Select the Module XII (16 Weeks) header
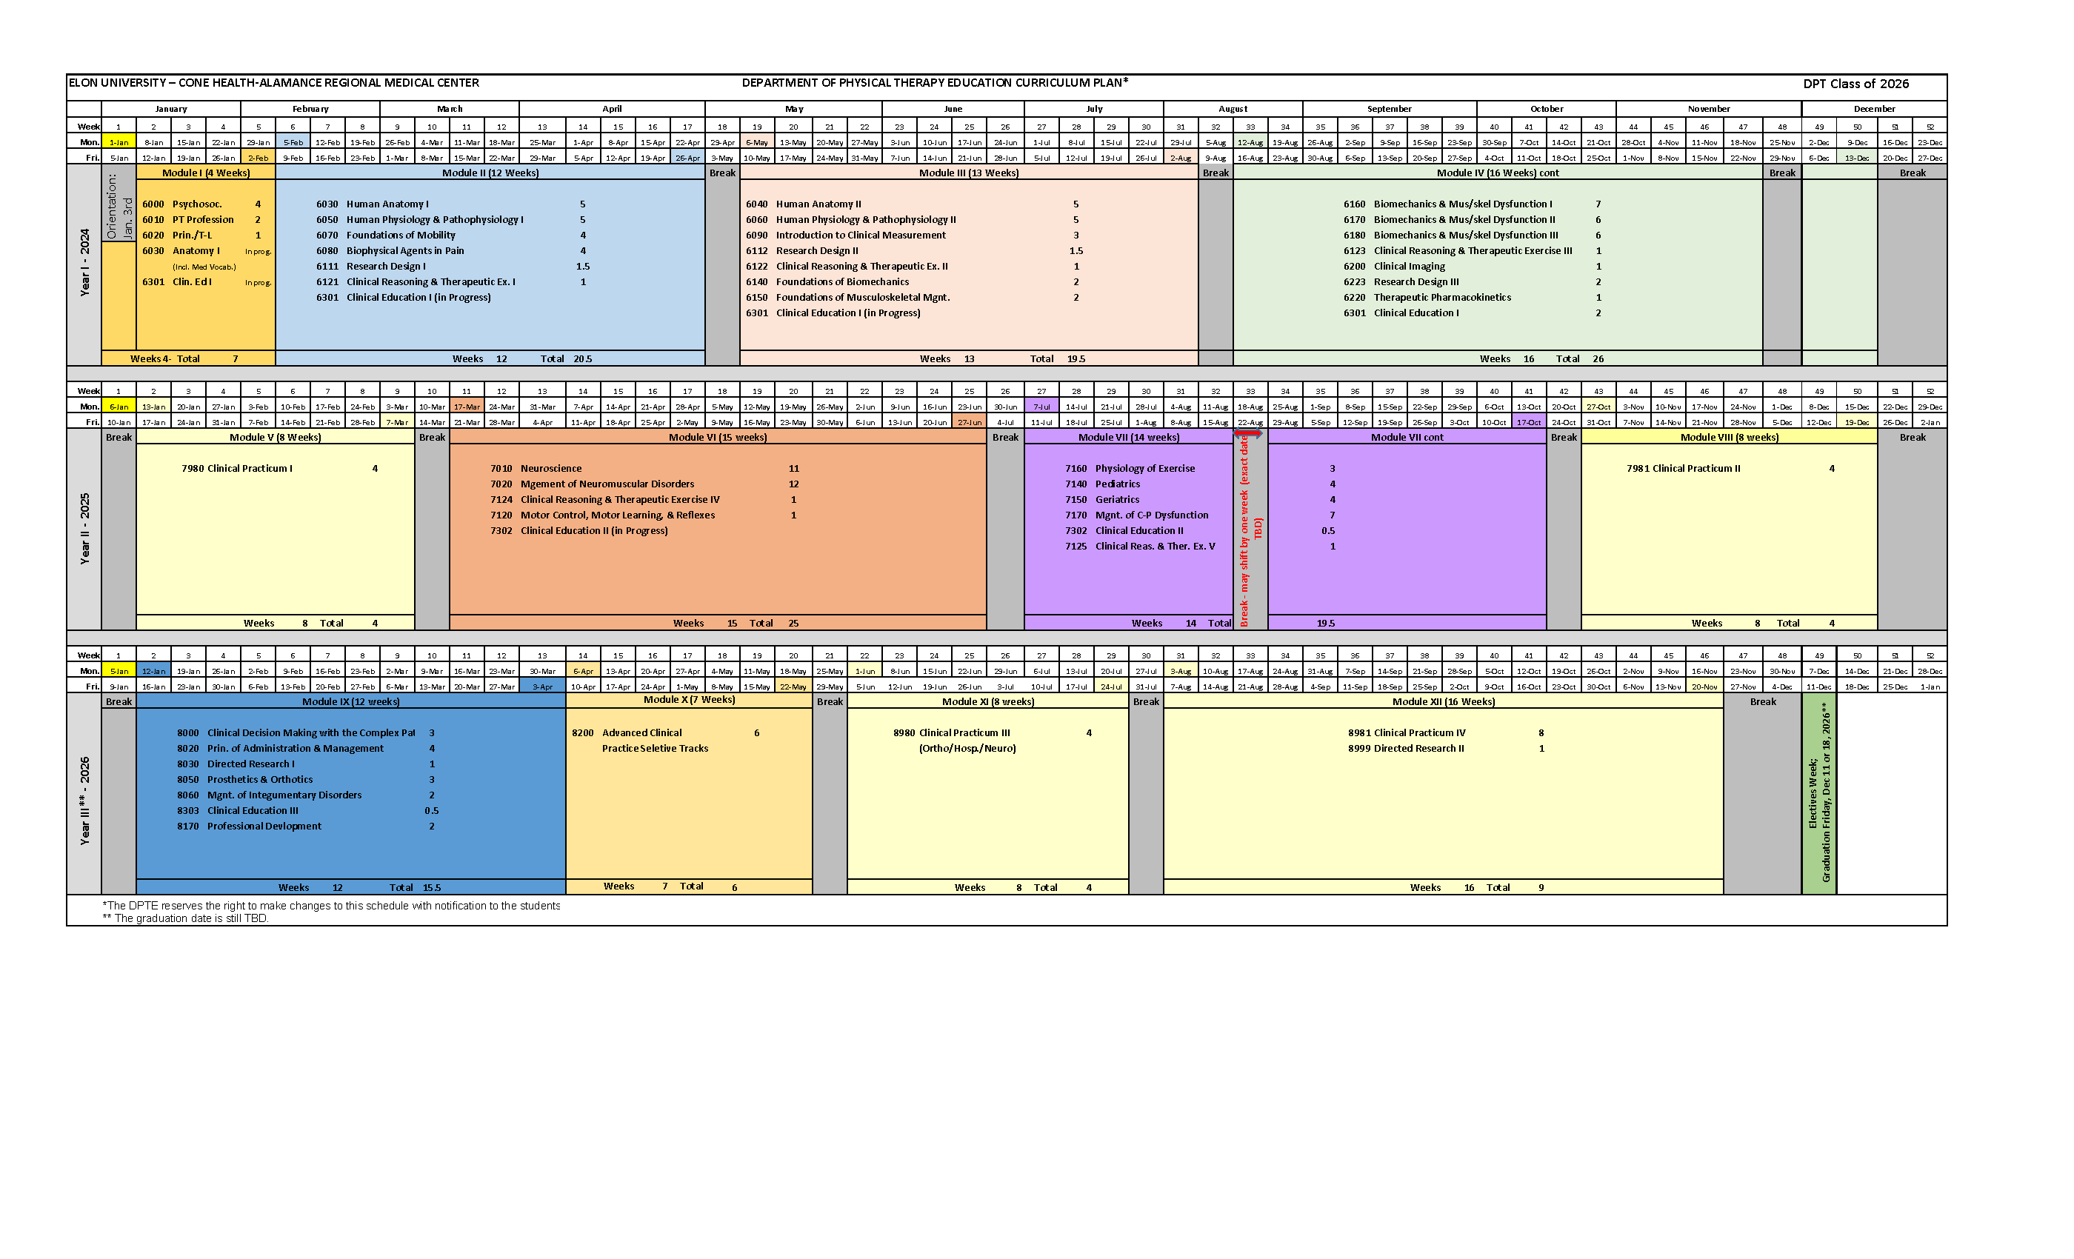2074x1259 pixels. point(1443,701)
